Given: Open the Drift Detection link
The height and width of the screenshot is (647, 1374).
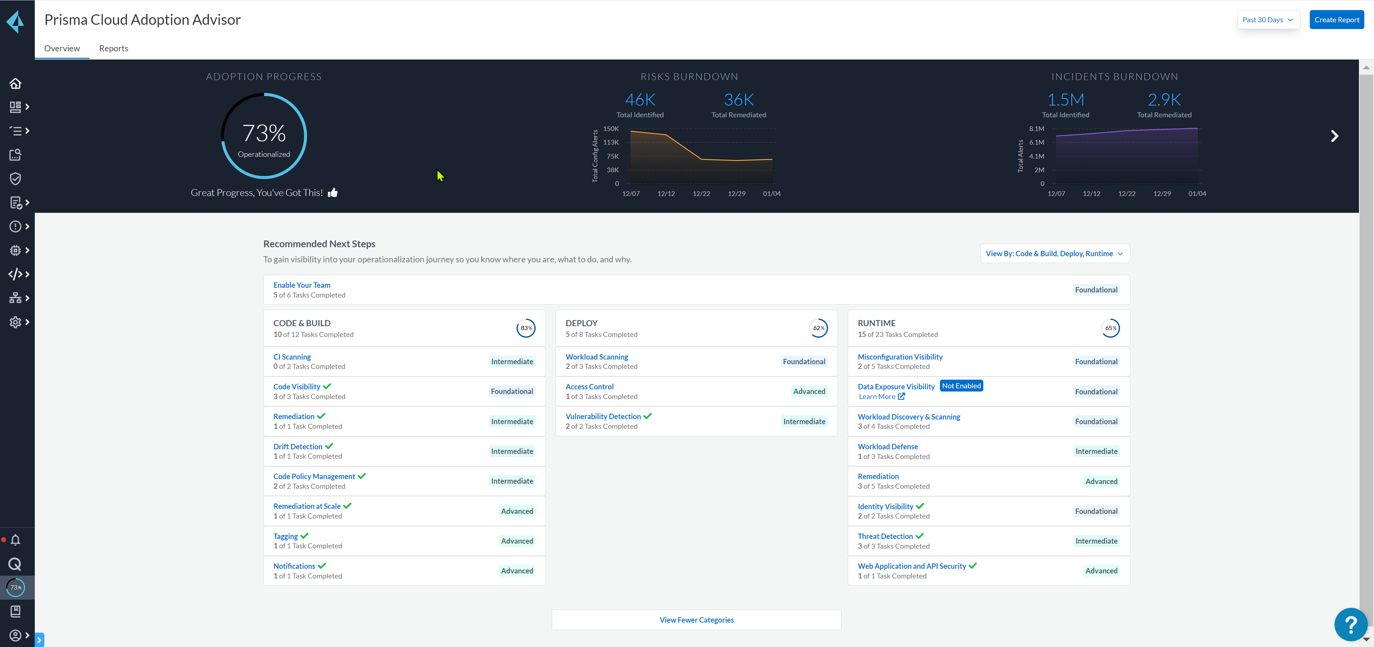Looking at the screenshot, I should point(298,446).
